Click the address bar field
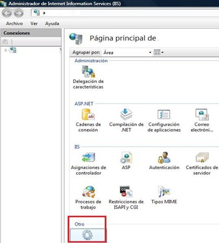The width and height of the screenshot is (219, 243). [x=125, y=13]
